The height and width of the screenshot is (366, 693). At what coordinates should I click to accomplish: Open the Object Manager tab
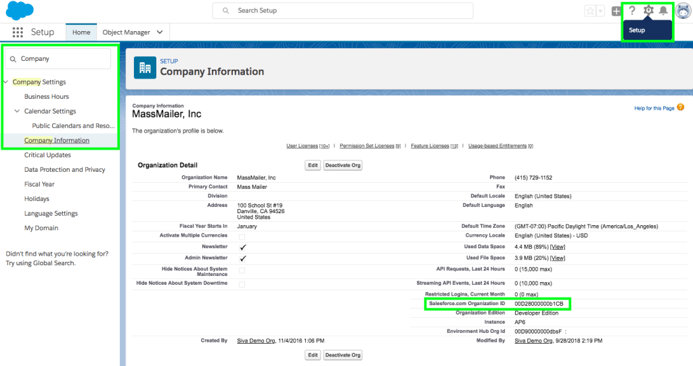(x=127, y=32)
